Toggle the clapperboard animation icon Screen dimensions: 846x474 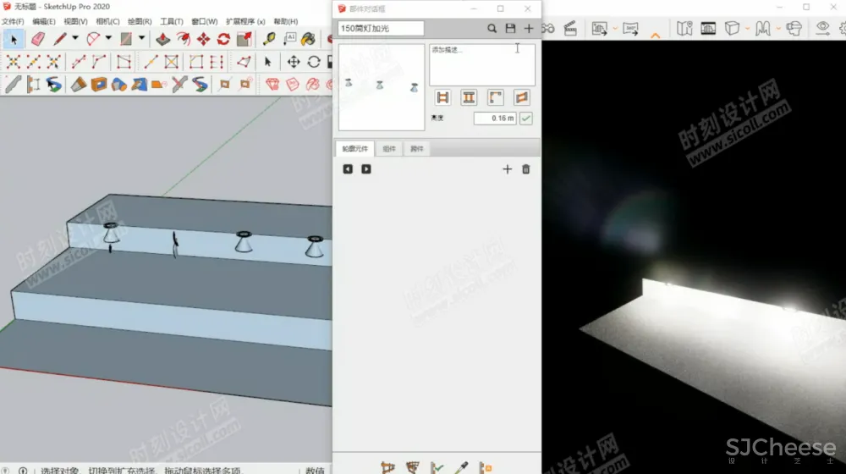coord(569,28)
